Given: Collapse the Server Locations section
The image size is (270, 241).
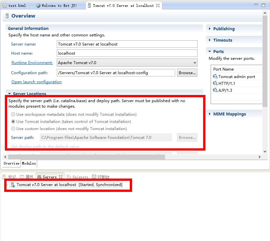Looking at the screenshot, I should coord(9,94).
